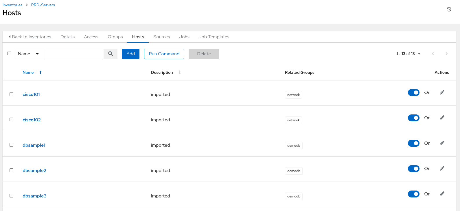Edit host cisco101 with pencil icon
Image resolution: width=460 pixels, height=211 pixels.
click(442, 93)
